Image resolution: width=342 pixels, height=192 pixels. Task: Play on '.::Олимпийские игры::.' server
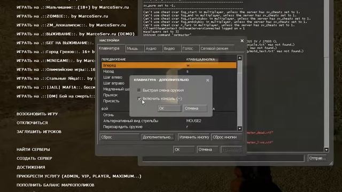click(x=56, y=70)
